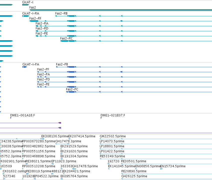Select the EK141045.5prime label
The height and width of the screenshot is (180, 212).
coord(122,166)
